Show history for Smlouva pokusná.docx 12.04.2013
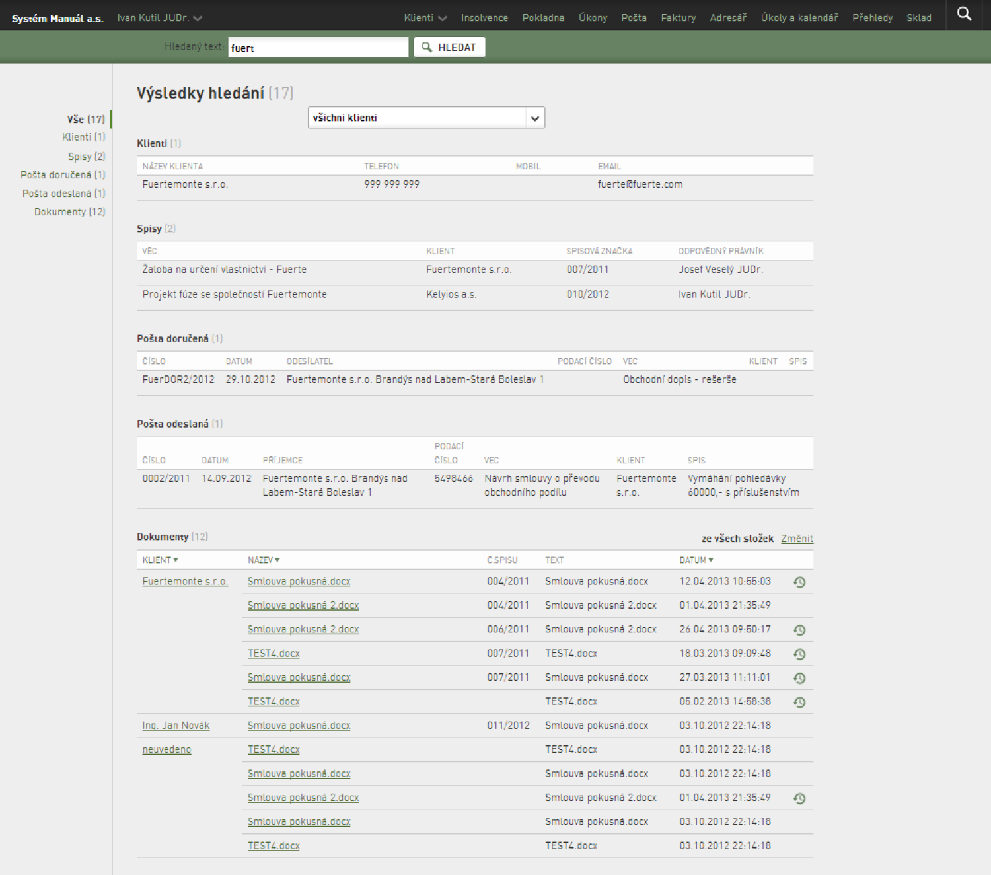Image resolution: width=991 pixels, height=875 pixels. [x=799, y=582]
